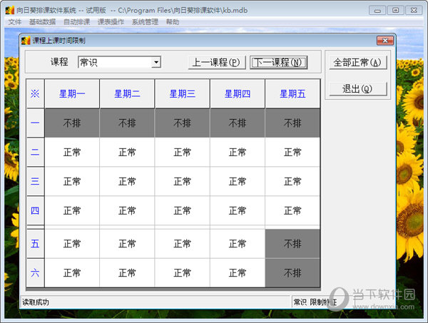Select the 星期二 column header

(x=127, y=94)
